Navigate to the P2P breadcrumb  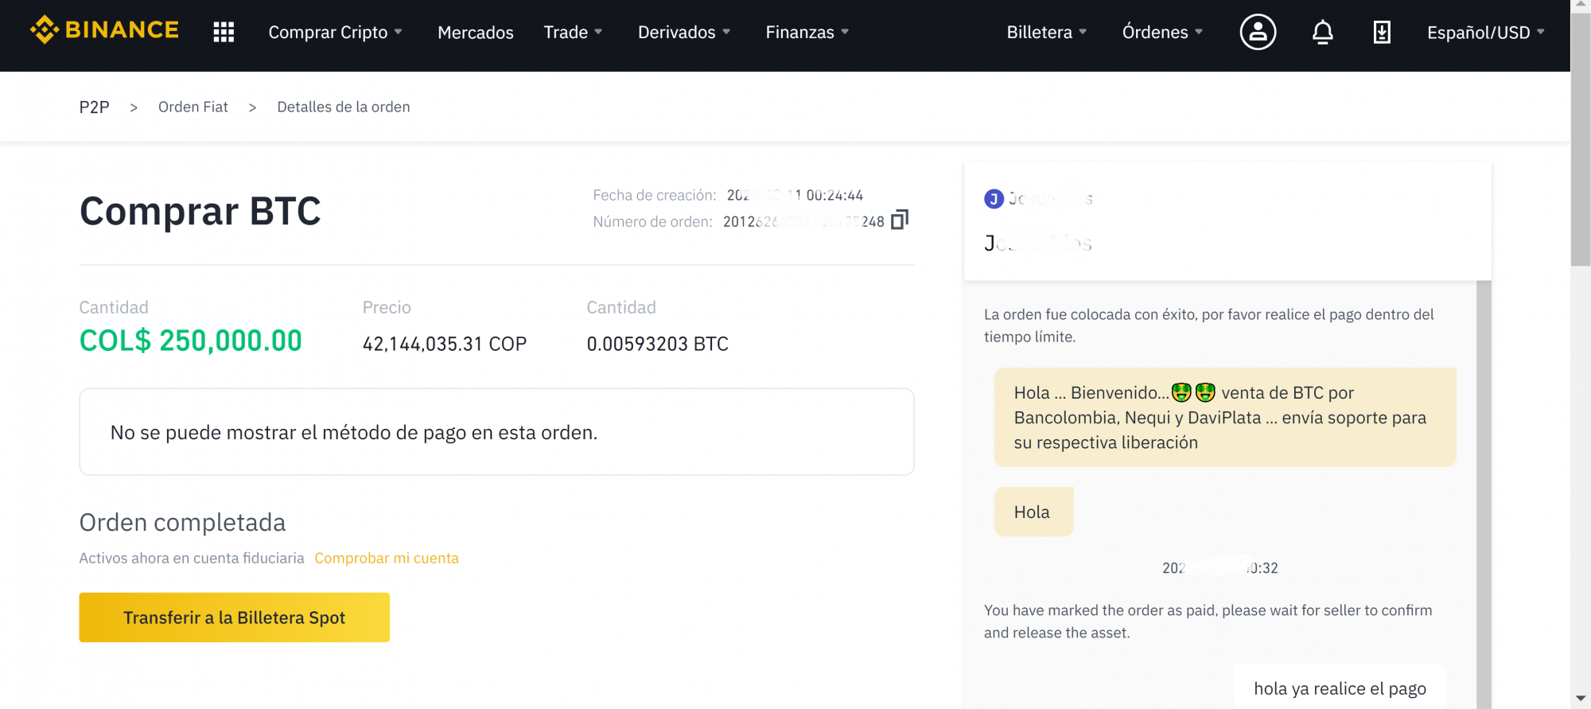(x=95, y=107)
